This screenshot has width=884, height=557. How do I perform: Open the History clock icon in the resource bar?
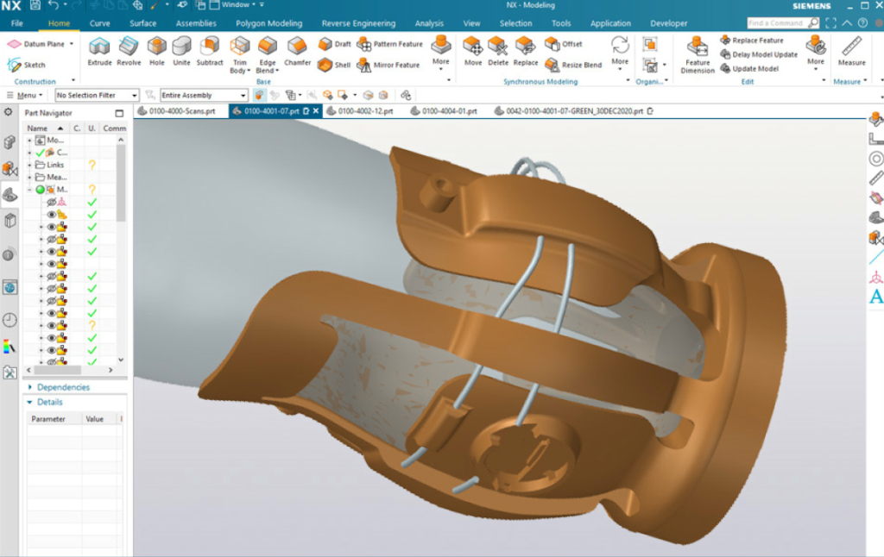9,320
